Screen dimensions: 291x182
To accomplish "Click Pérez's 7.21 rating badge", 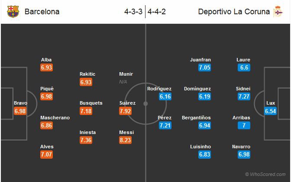I will tap(165, 125).
